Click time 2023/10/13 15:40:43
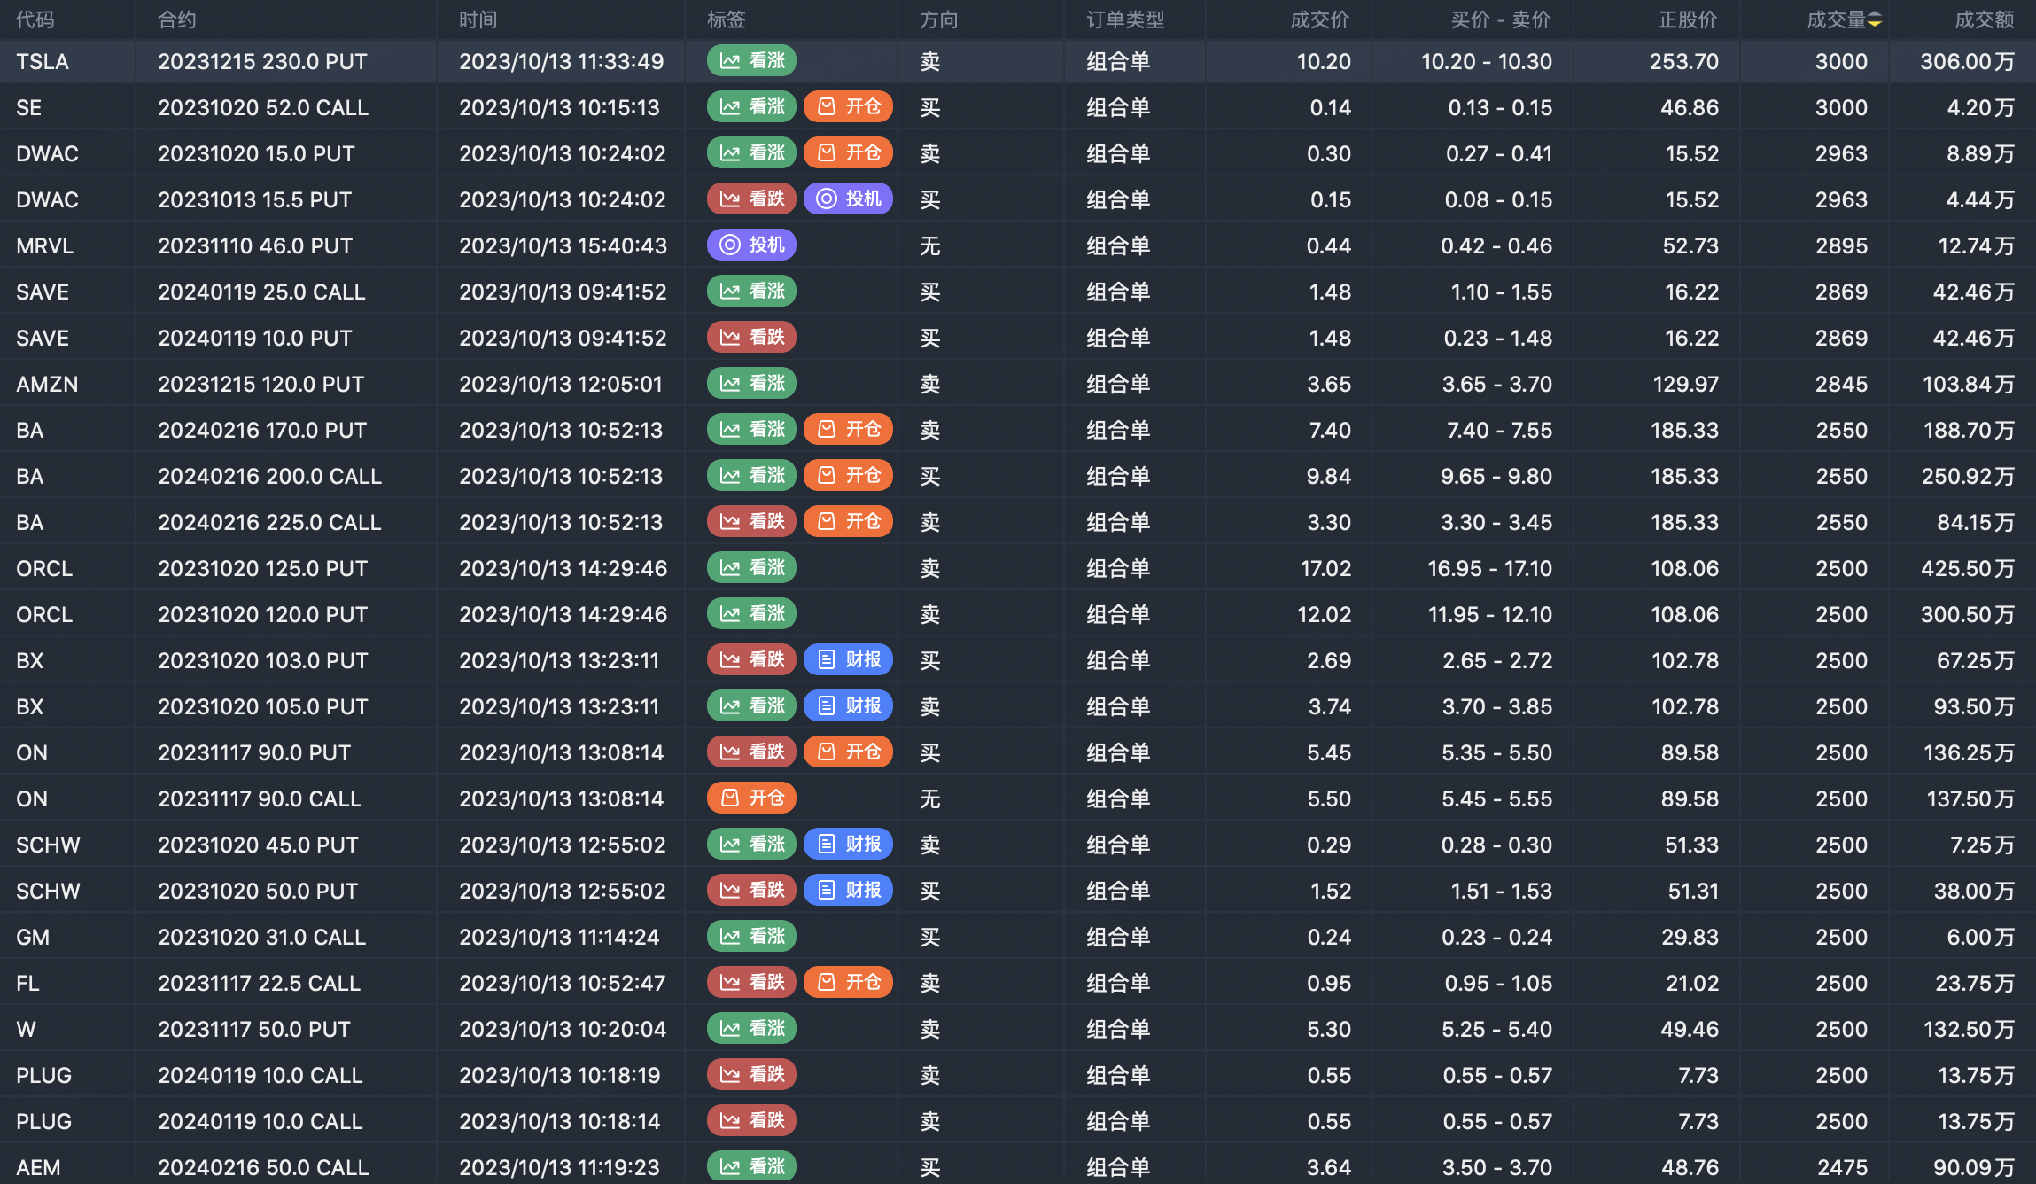This screenshot has width=2036, height=1184. tap(563, 246)
